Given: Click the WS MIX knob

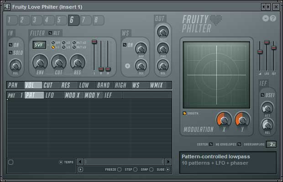Looking at the screenshot, I should click(141, 66).
